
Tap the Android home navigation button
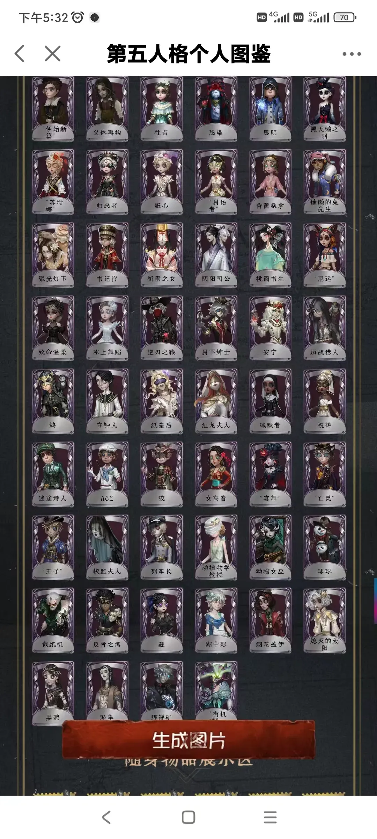pyautogui.click(x=188, y=817)
